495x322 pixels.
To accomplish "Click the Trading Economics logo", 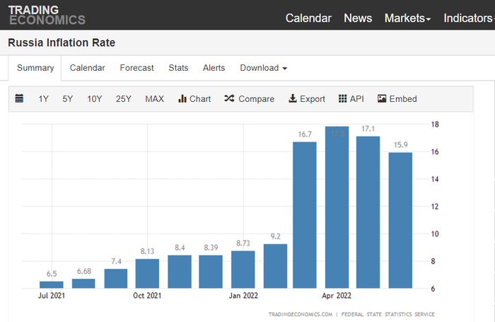I will [47, 15].
